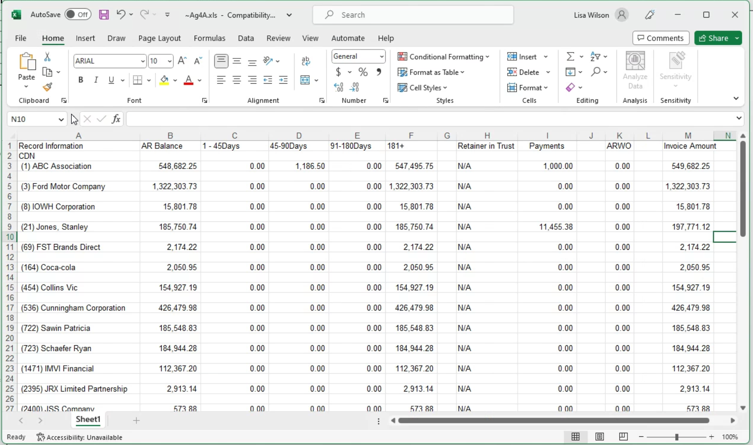Switch to Page Break Preview view

tap(623, 437)
